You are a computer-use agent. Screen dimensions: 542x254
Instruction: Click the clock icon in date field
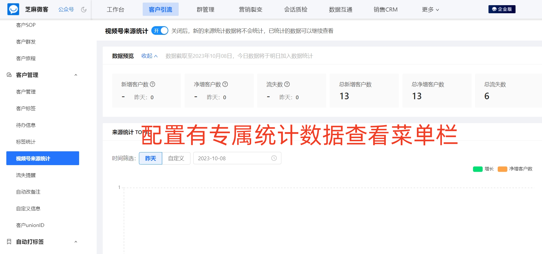[x=274, y=158]
